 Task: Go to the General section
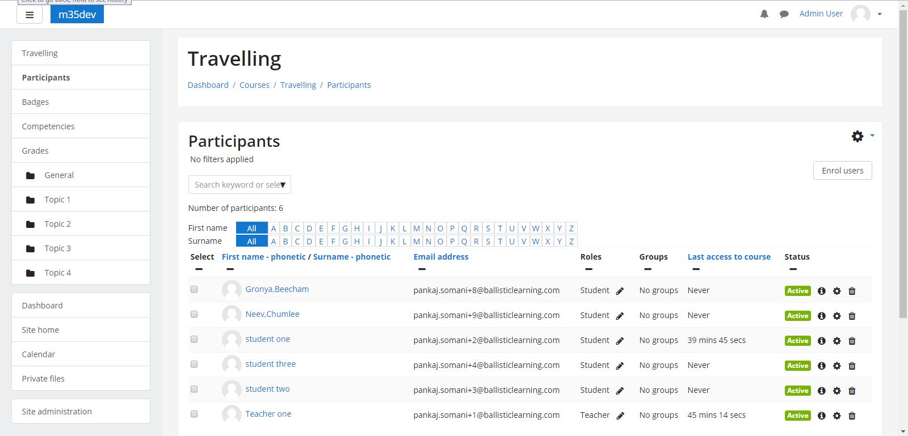81,175
